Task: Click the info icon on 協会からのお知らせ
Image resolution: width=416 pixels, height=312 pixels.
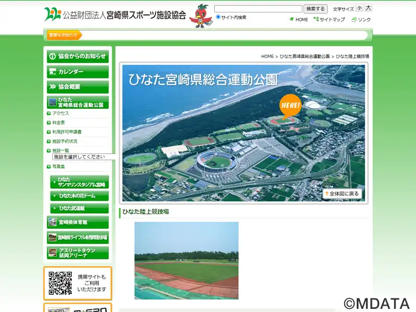Action: 53,56
